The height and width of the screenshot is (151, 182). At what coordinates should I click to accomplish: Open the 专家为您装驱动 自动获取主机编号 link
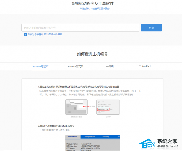pyautogui.click(x=45, y=34)
